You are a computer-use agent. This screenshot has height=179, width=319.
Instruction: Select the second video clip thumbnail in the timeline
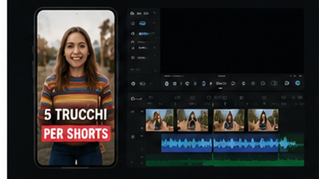click(x=193, y=120)
